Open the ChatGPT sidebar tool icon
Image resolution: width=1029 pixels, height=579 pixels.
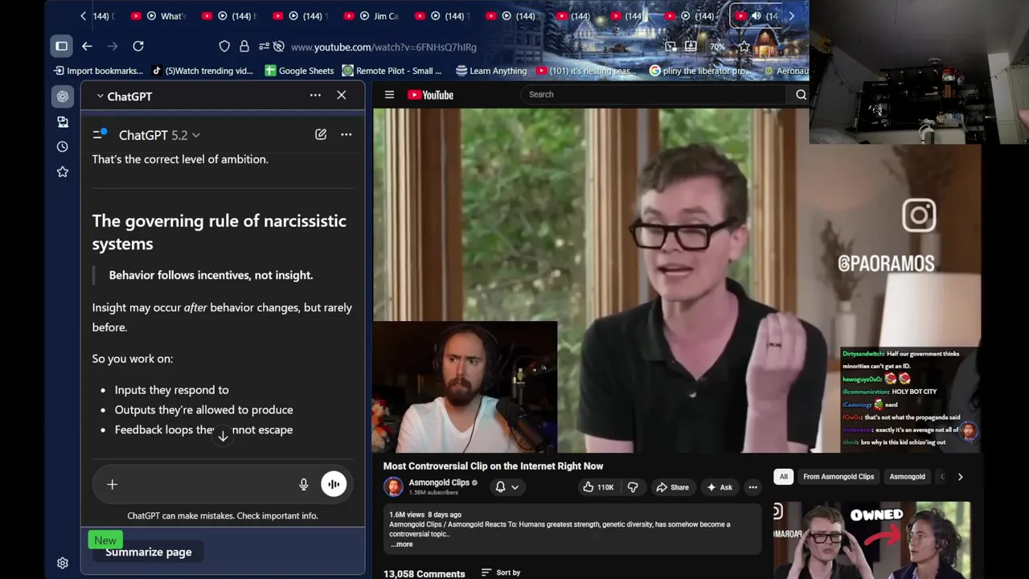coord(63,96)
